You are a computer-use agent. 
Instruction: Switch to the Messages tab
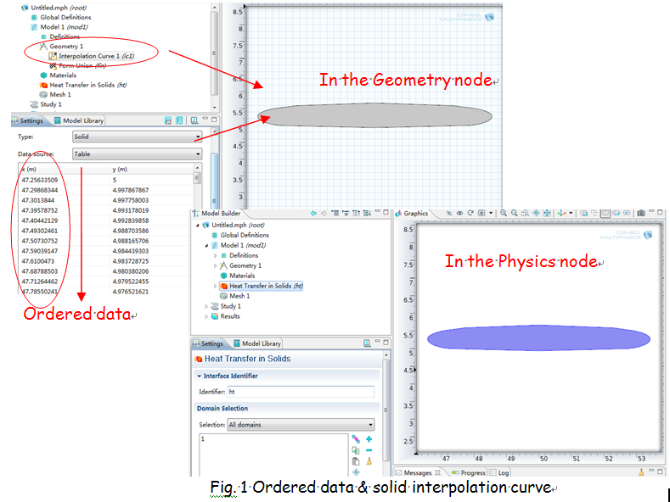coord(416,472)
